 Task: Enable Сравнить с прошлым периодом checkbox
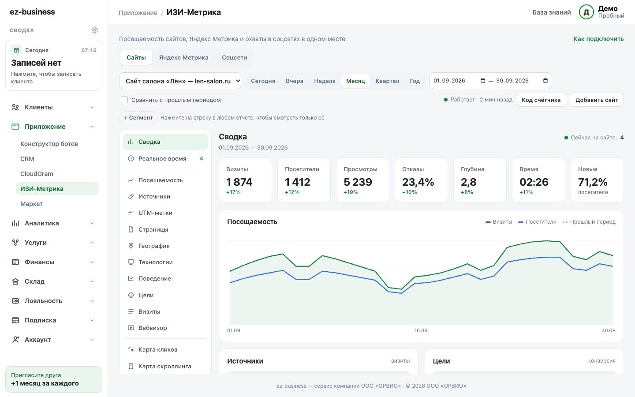[x=124, y=100]
